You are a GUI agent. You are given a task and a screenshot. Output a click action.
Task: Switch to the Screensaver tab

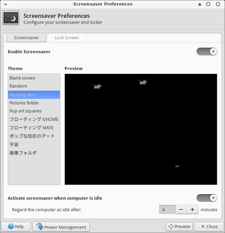point(26,38)
